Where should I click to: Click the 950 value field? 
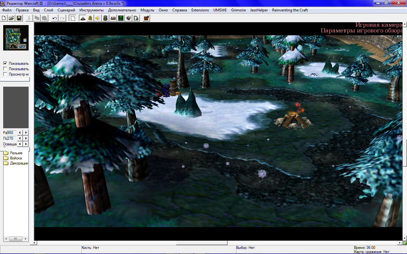[11, 133]
